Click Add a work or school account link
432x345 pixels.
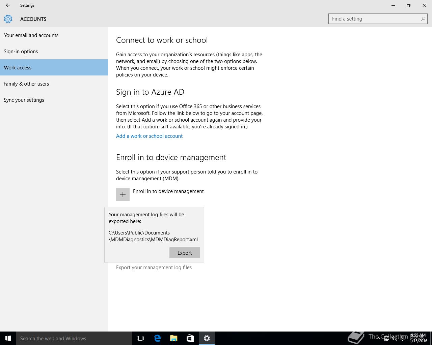(149, 136)
